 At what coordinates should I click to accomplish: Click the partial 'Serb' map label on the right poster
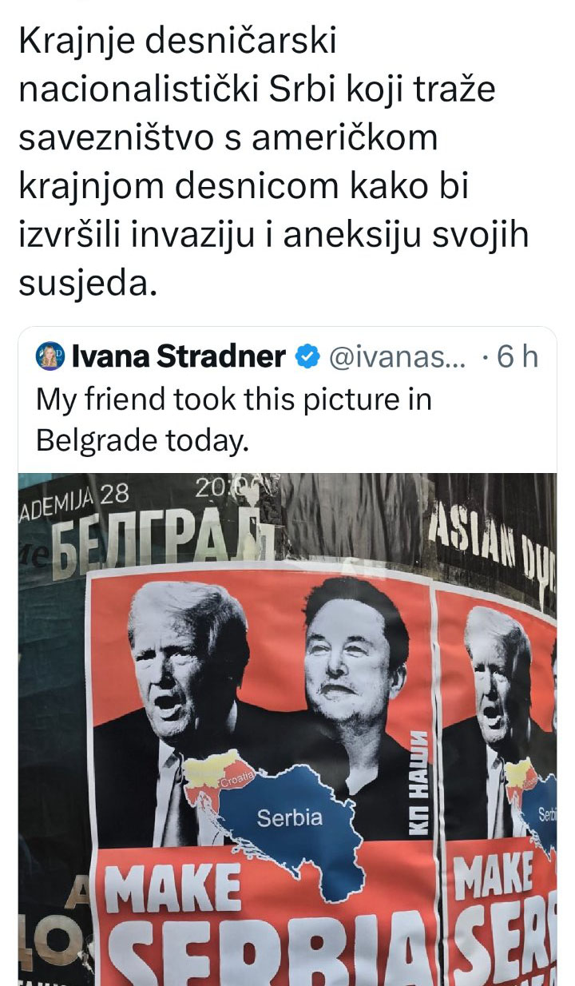pos(547,814)
